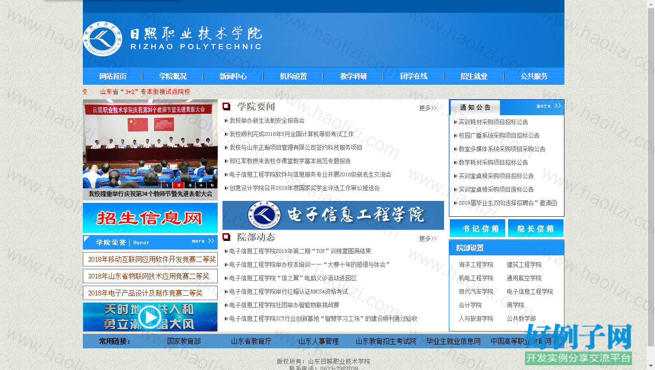Viewport: 655px width, 370px height.
Task: Open 人与旅游学院 department link
Action: point(476,318)
